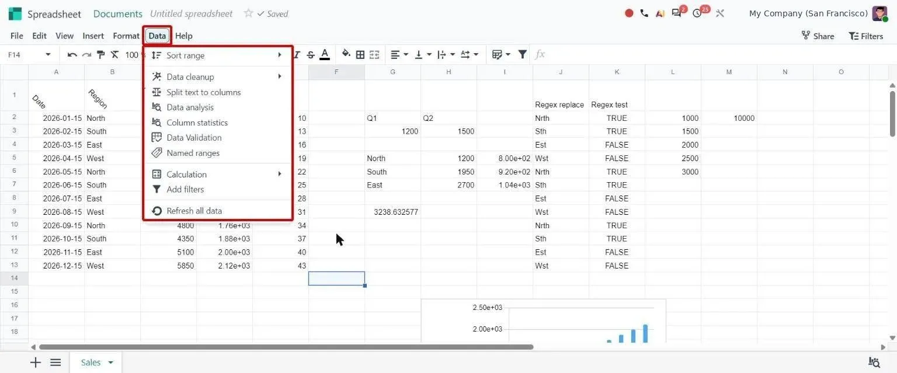Open the fill color bucket
This screenshot has width=897, height=373.
click(x=346, y=55)
